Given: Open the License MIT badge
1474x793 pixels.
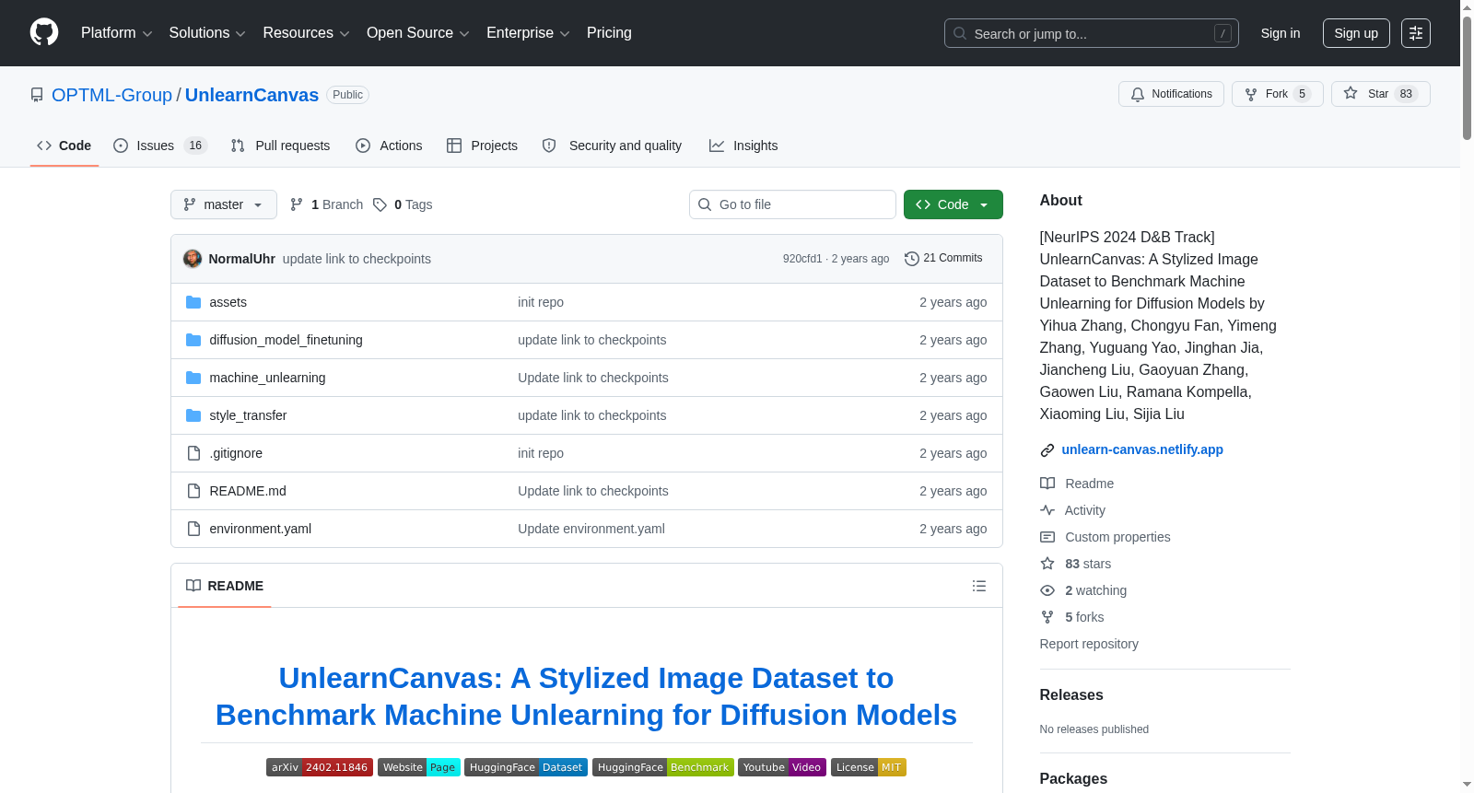Looking at the screenshot, I should point(869,767).
